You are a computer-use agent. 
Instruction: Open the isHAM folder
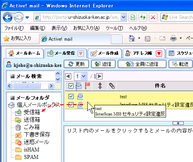[x=31, y=149]
